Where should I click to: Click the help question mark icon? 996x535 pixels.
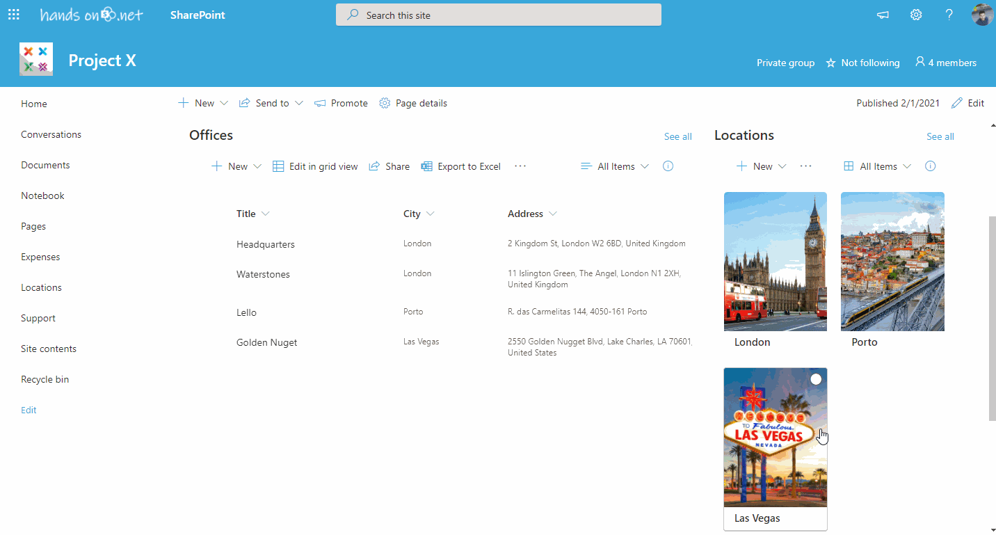[x=949, y=15]
